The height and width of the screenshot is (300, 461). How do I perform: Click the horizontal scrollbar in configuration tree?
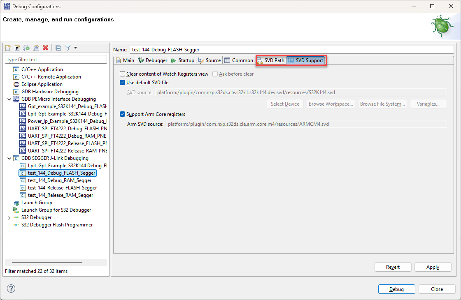47,263
